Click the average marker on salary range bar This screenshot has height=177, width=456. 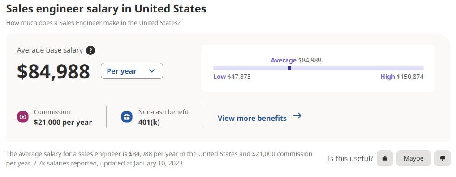pyautogui.click(x=289, y=68)
